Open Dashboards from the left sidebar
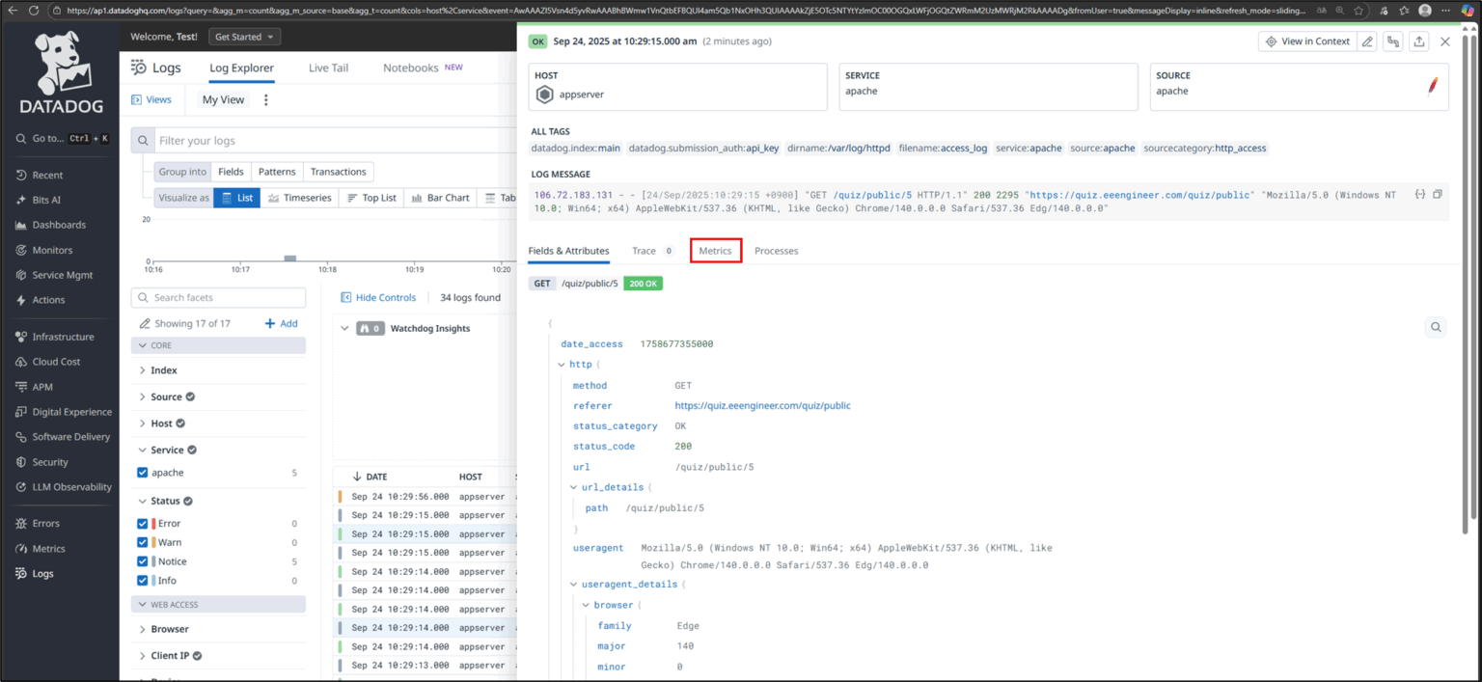 (58, 225)
